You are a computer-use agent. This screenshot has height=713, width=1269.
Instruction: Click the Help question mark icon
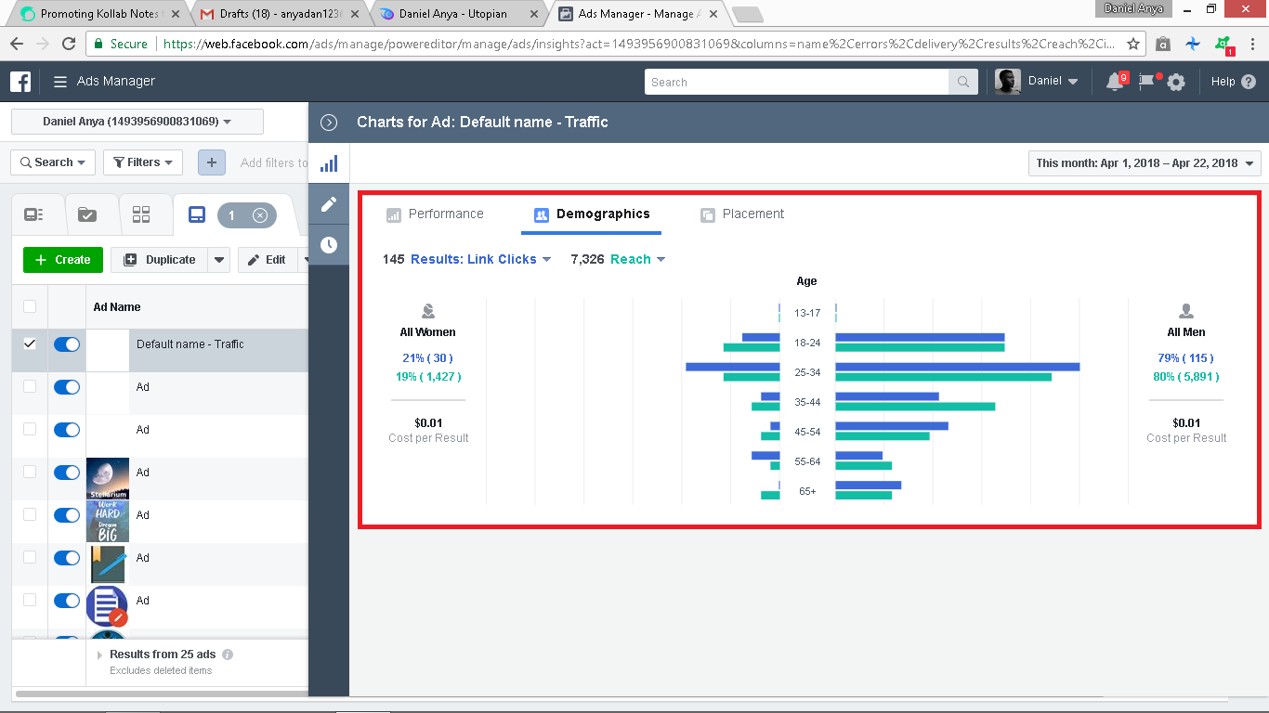pos(1249,82)
